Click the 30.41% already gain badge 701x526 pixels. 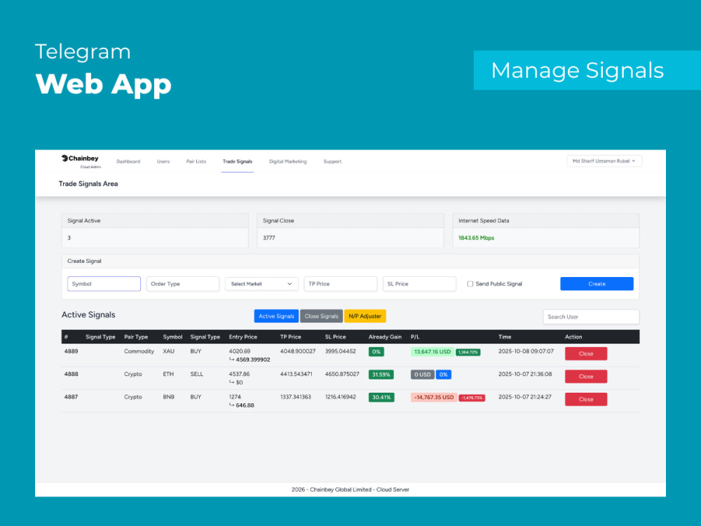[381, 397]
